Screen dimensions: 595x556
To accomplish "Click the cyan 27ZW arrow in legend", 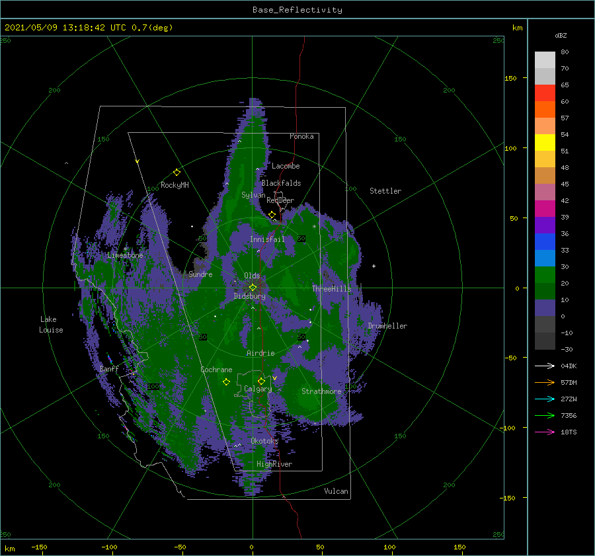I will coord(545,399).
